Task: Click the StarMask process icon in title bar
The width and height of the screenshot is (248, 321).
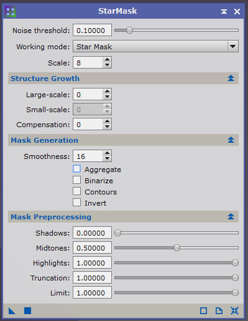Action: [10, 11]
